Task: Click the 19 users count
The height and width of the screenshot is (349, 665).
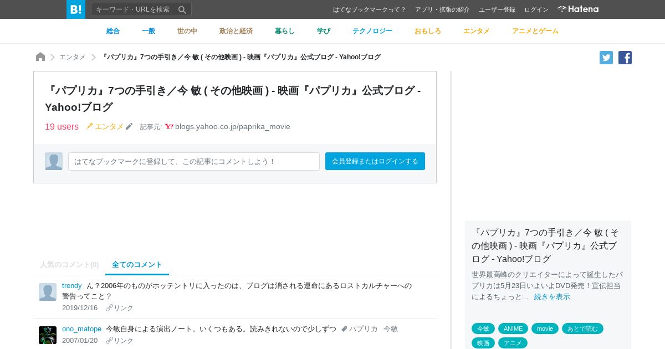Action: coord(62,126)
